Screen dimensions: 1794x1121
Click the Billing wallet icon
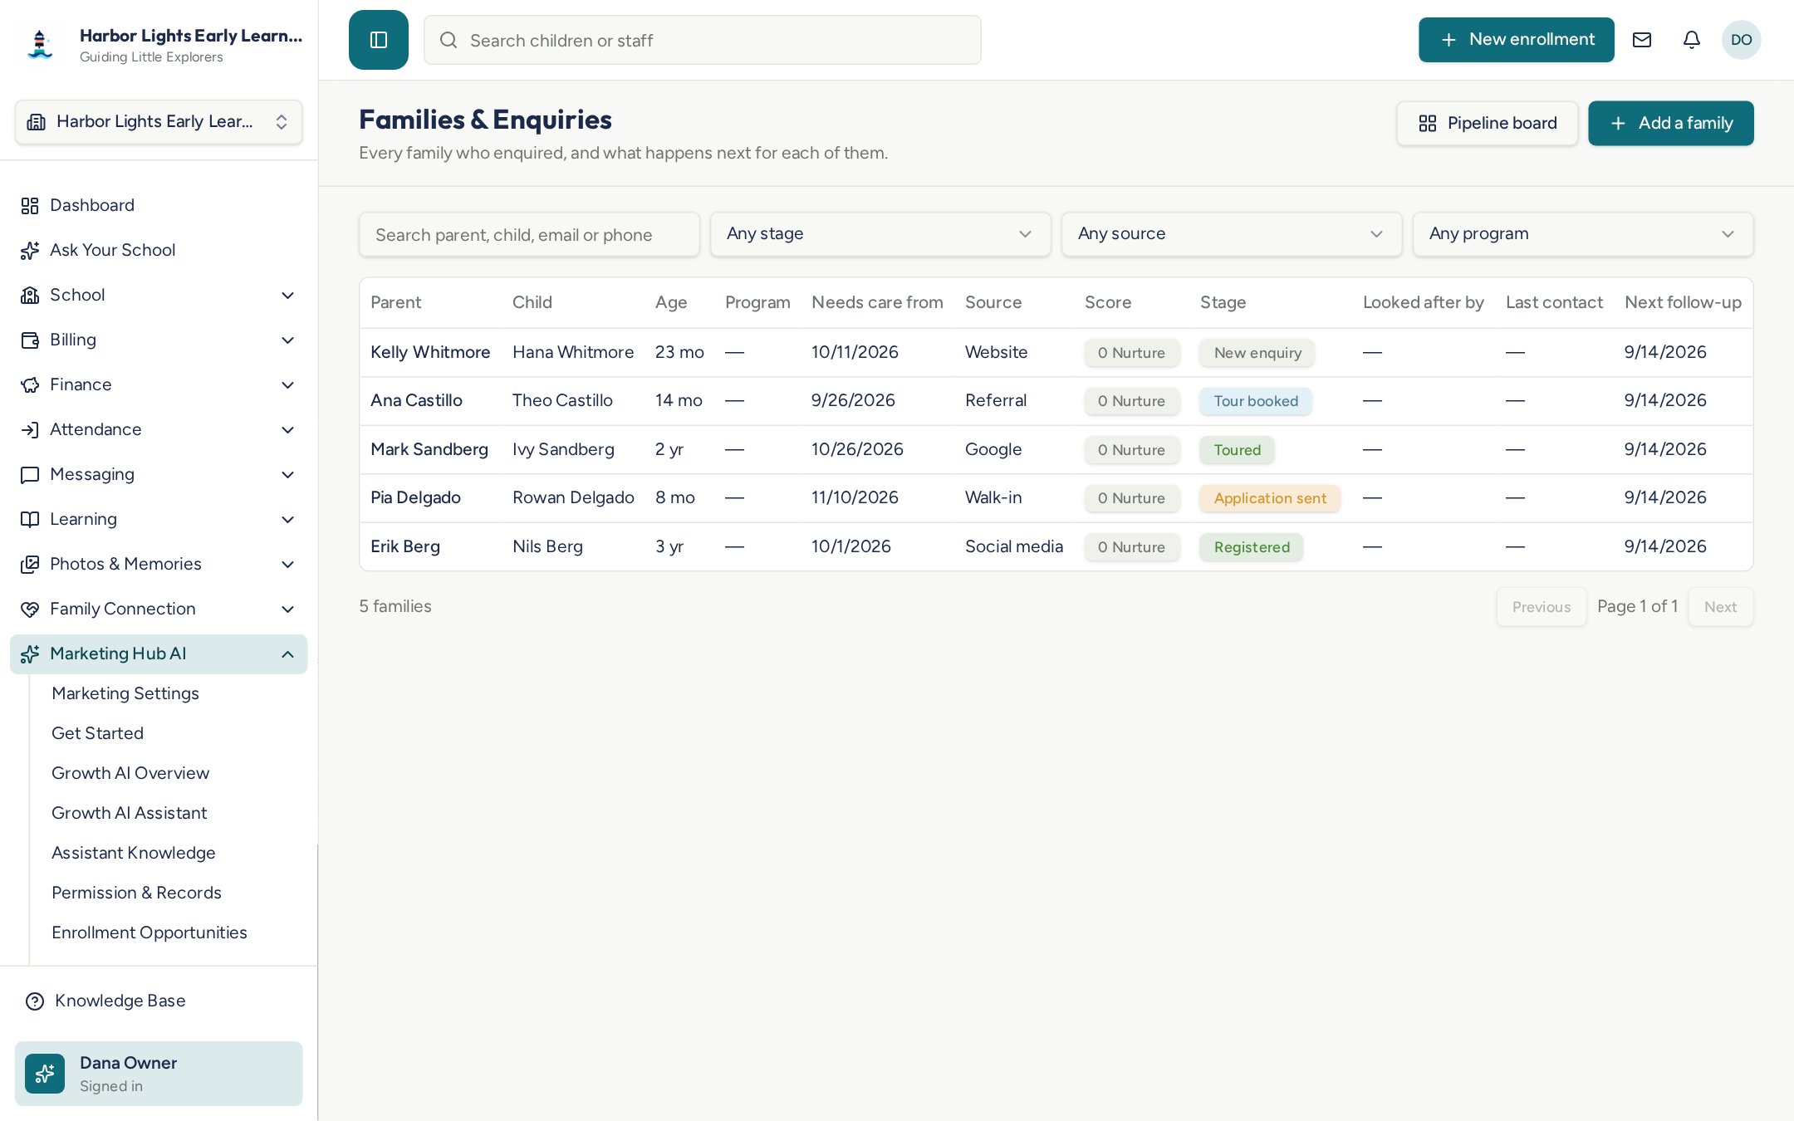(30, 340)
